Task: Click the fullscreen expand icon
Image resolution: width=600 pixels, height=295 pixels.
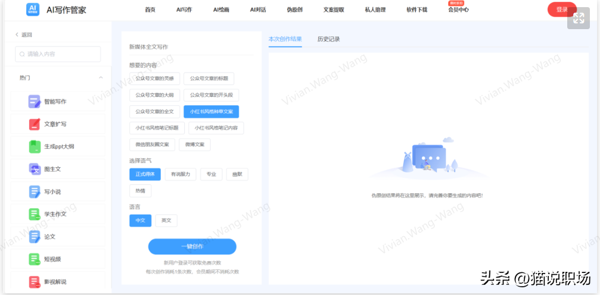Action: [x=578, y=18]
